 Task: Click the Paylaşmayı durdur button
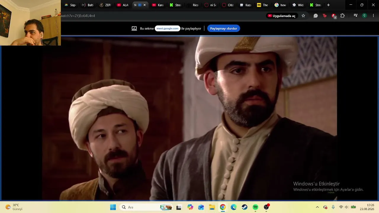224,28
